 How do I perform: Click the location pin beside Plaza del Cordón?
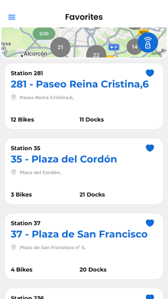pos(14,172)
